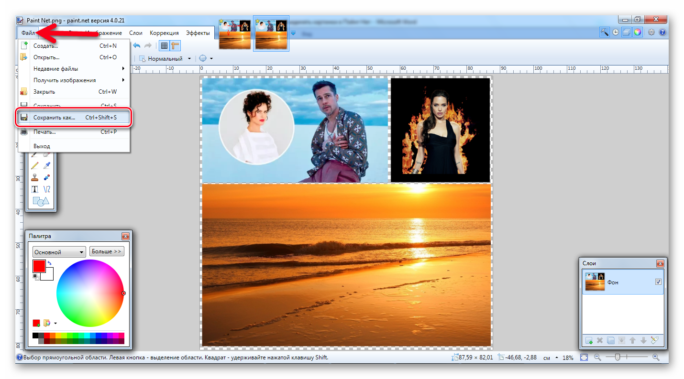The image size is (684, 379).
Task: Click the Больше >> button
Action: 107,251
